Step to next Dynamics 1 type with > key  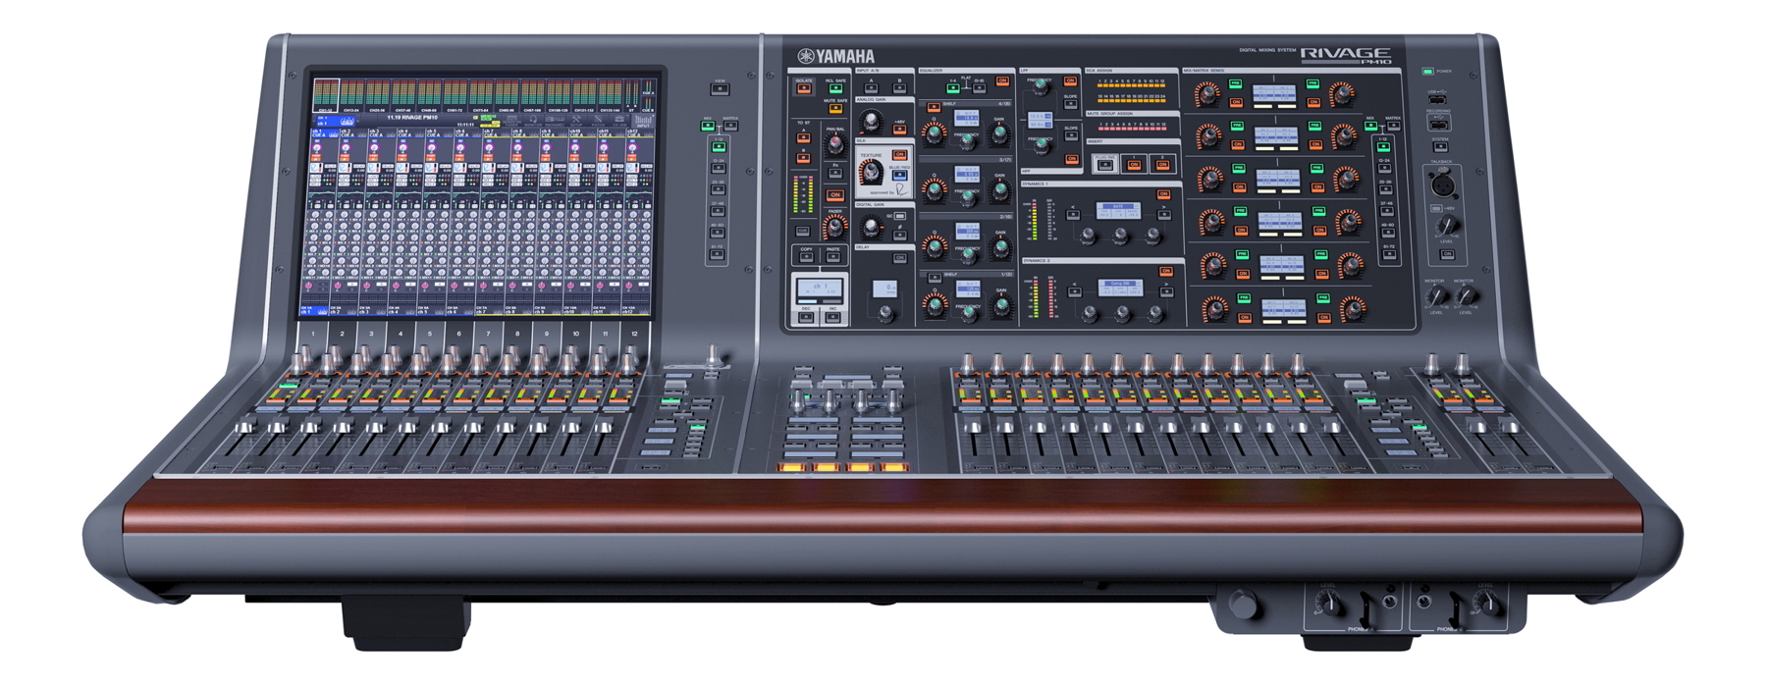click(1164, 215)
